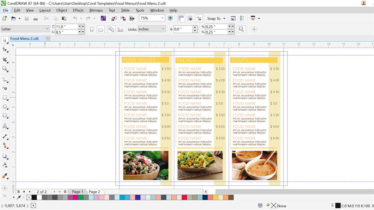Toggle the proof colors icon in status bar
The width and height of the screenshot is (374, 210).
click(260, 206)
